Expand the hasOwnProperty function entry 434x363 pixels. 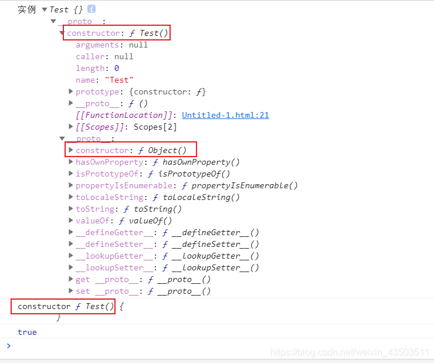[71, 162]
